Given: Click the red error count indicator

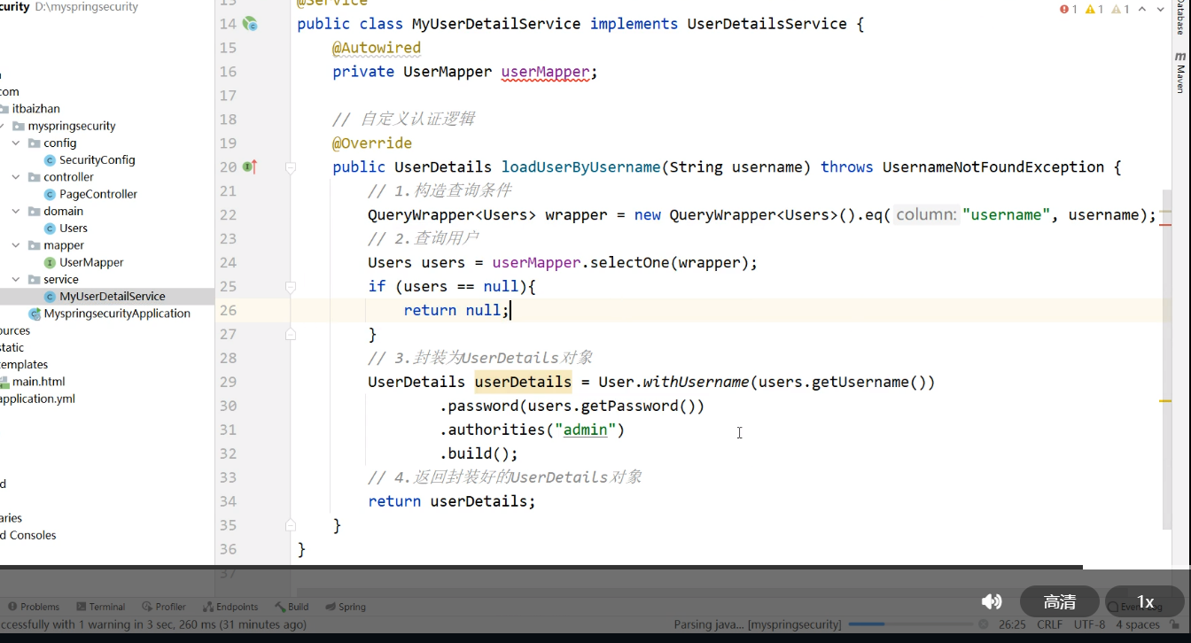Looking at the screenshot, I should pos(1069,9).
